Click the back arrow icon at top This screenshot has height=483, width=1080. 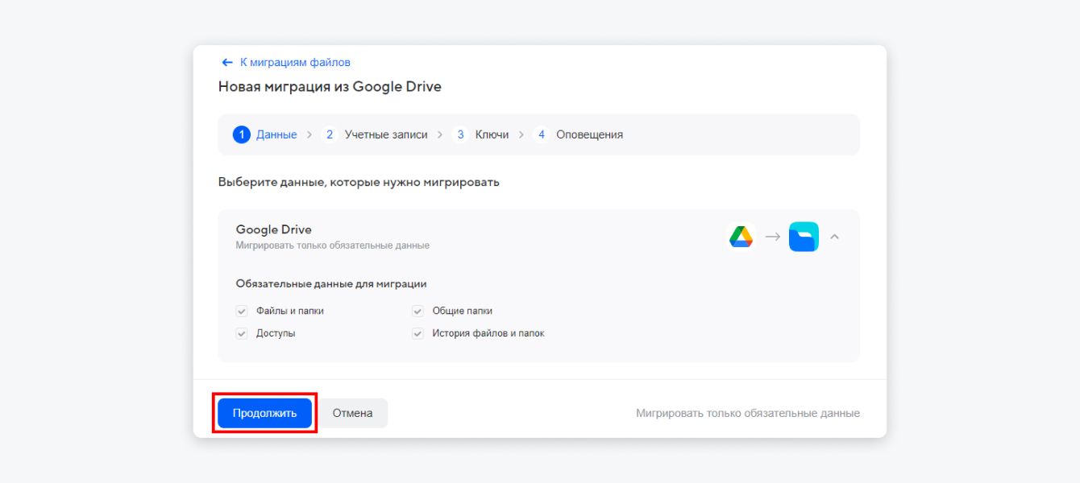tap(227, 63)
